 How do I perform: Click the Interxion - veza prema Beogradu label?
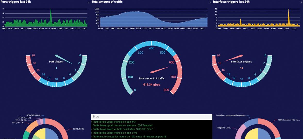[231, 115]
